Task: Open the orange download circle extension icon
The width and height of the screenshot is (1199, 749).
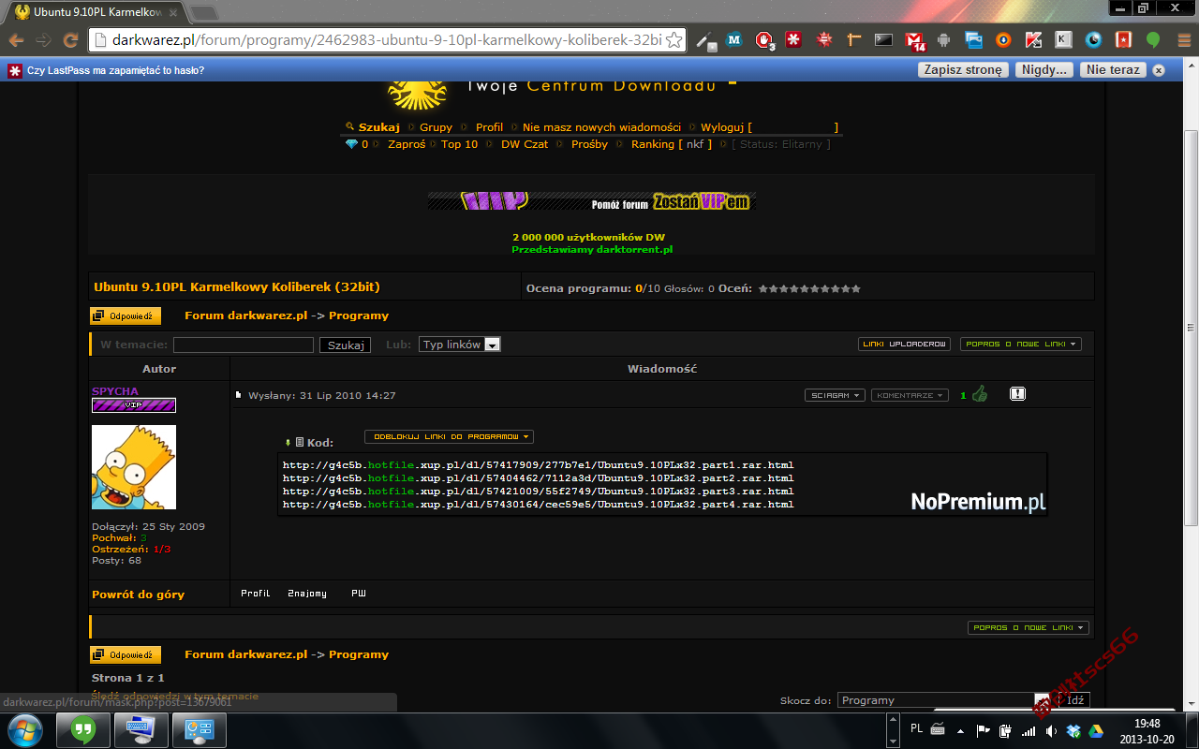Action: click(x=1003, y=40)
